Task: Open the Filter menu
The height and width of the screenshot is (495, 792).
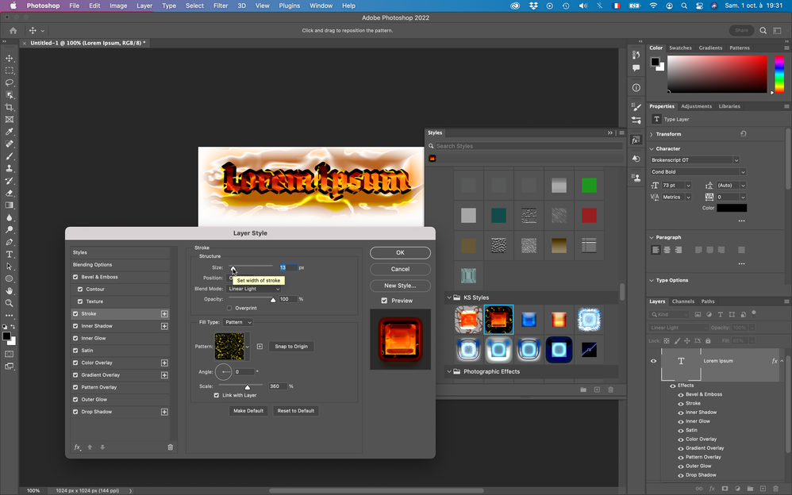Action: click(221, 6)
